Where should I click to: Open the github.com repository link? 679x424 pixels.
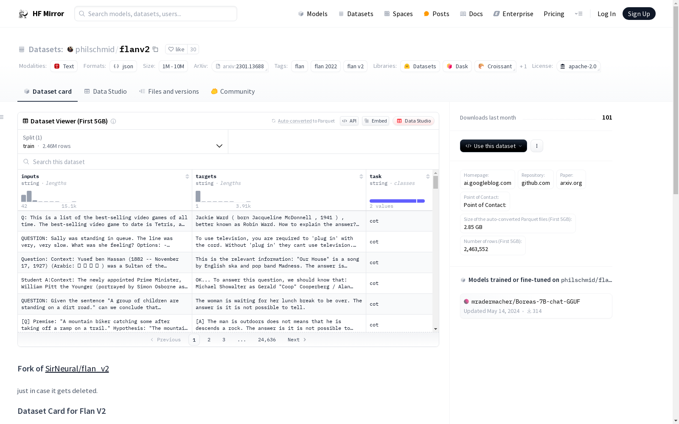pyautogui.click(x=536, y=179)
